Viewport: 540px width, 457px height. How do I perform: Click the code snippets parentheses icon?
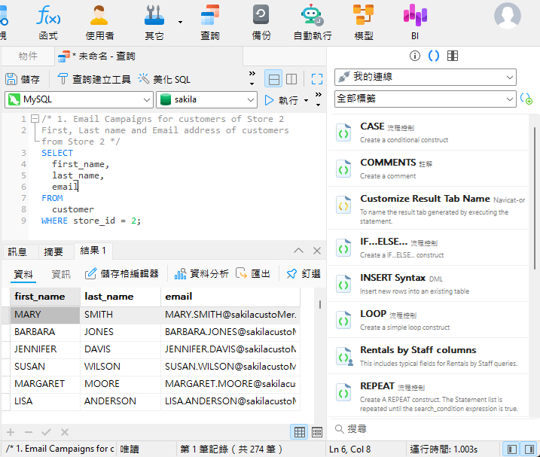click(434, 56)
